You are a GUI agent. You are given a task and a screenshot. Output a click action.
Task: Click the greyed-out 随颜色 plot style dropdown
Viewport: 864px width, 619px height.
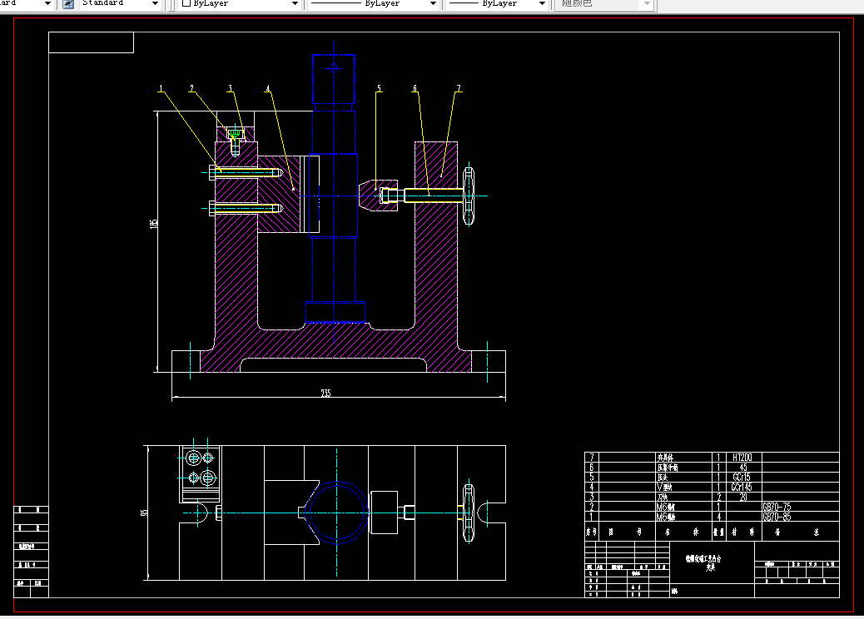click(x=604, y=4)
